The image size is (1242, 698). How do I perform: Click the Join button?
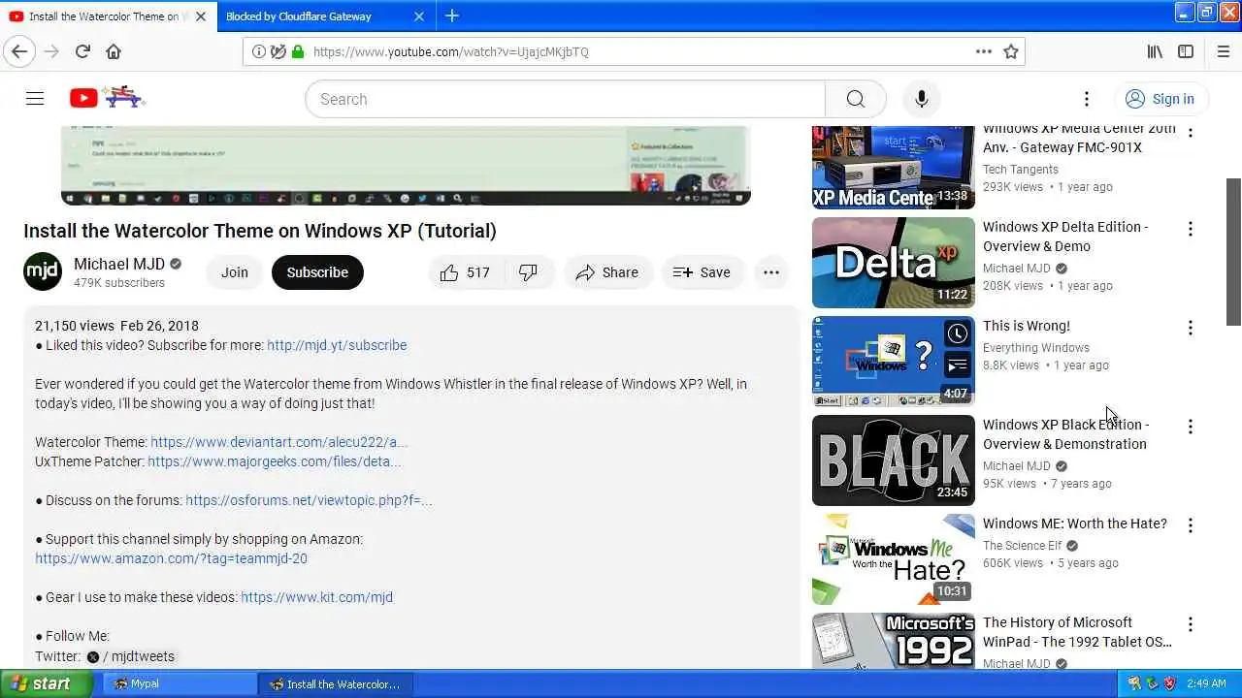(235, 272)
